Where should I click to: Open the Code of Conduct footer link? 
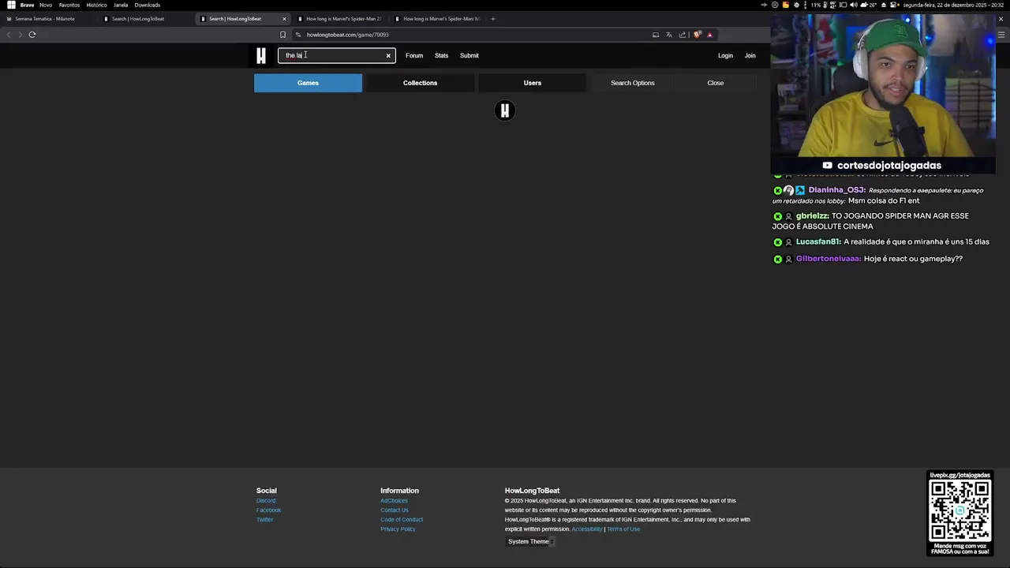coord(402,520)
